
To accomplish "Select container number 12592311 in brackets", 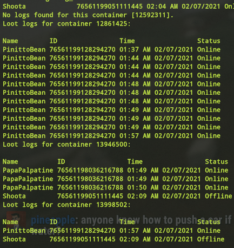I will [x=151, y=15].
